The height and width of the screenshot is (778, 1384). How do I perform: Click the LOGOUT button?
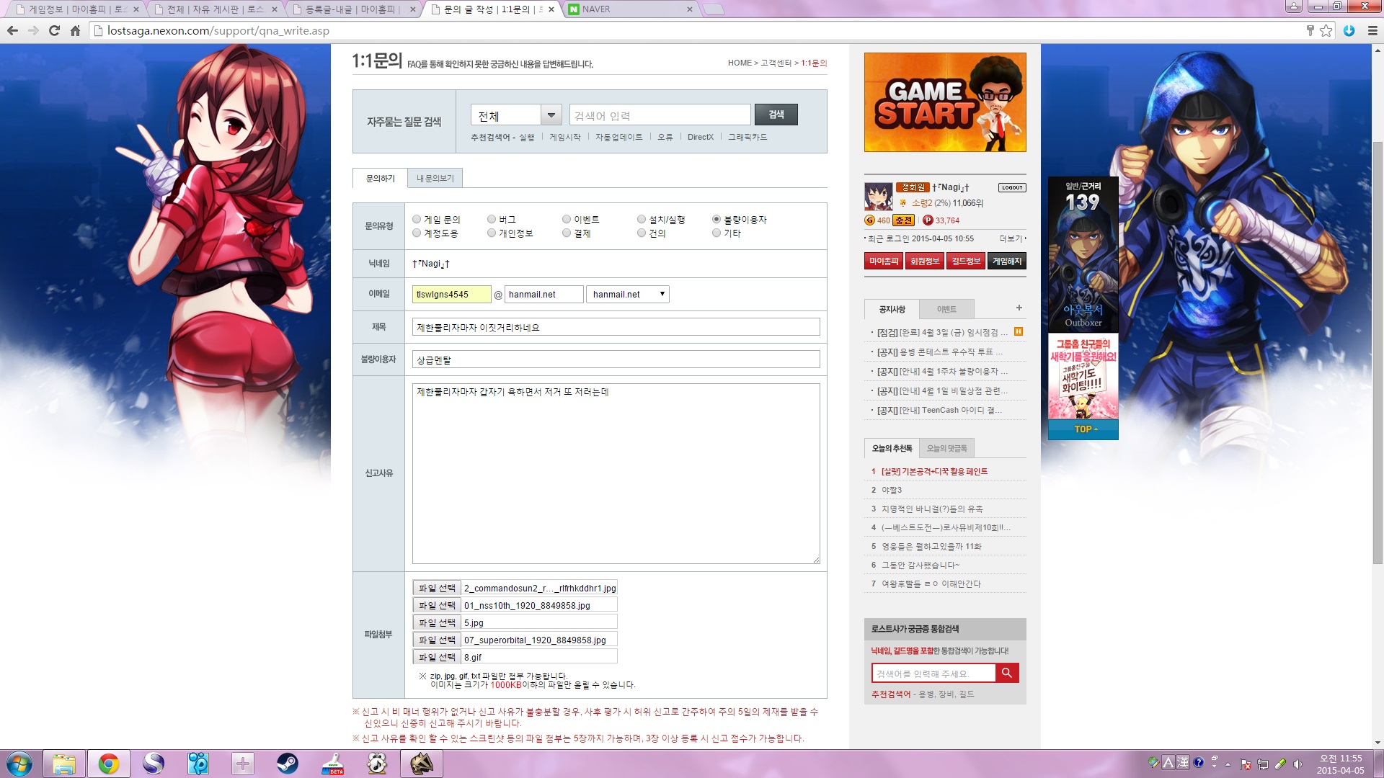click(x=1012, y=187)
